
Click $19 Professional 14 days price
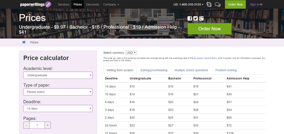pyautogui.click(x=196, y=86)
